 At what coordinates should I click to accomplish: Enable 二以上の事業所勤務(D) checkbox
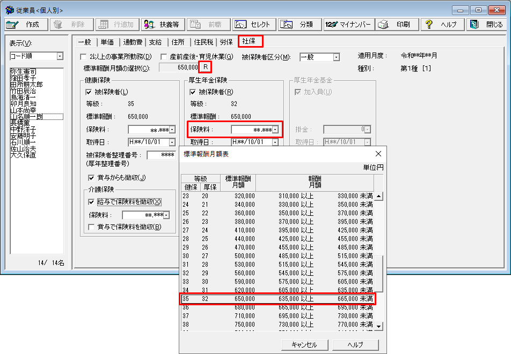coord(83,57)
